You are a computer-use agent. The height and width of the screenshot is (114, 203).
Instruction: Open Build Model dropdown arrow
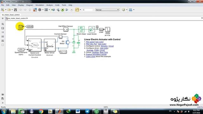coord(134,10)
